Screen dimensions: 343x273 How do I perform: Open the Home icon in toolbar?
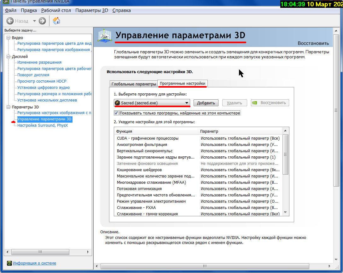[56, 21]
